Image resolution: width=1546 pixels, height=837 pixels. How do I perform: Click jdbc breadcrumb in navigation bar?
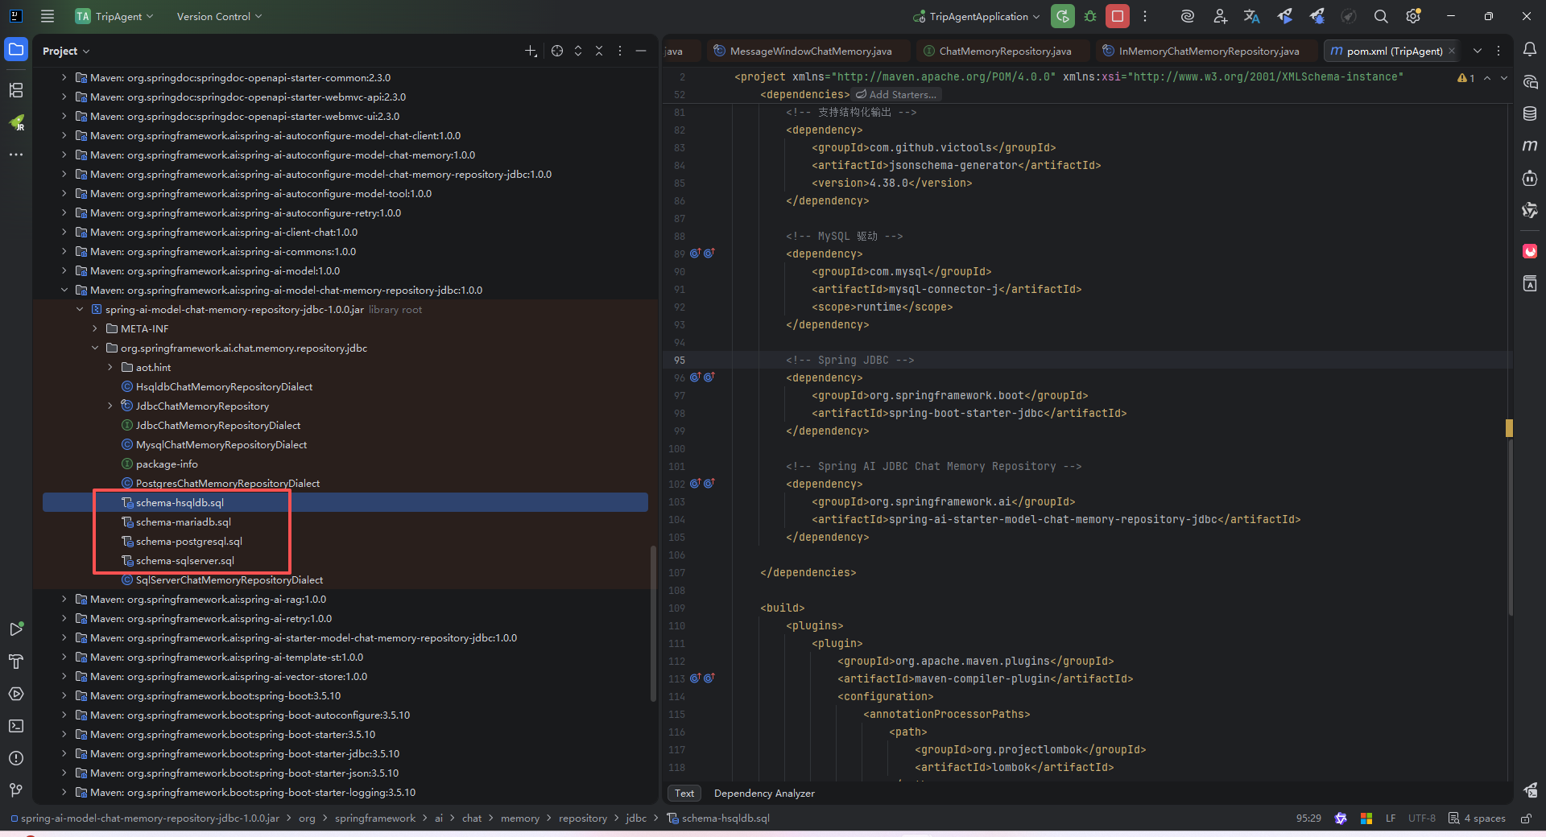636,818
